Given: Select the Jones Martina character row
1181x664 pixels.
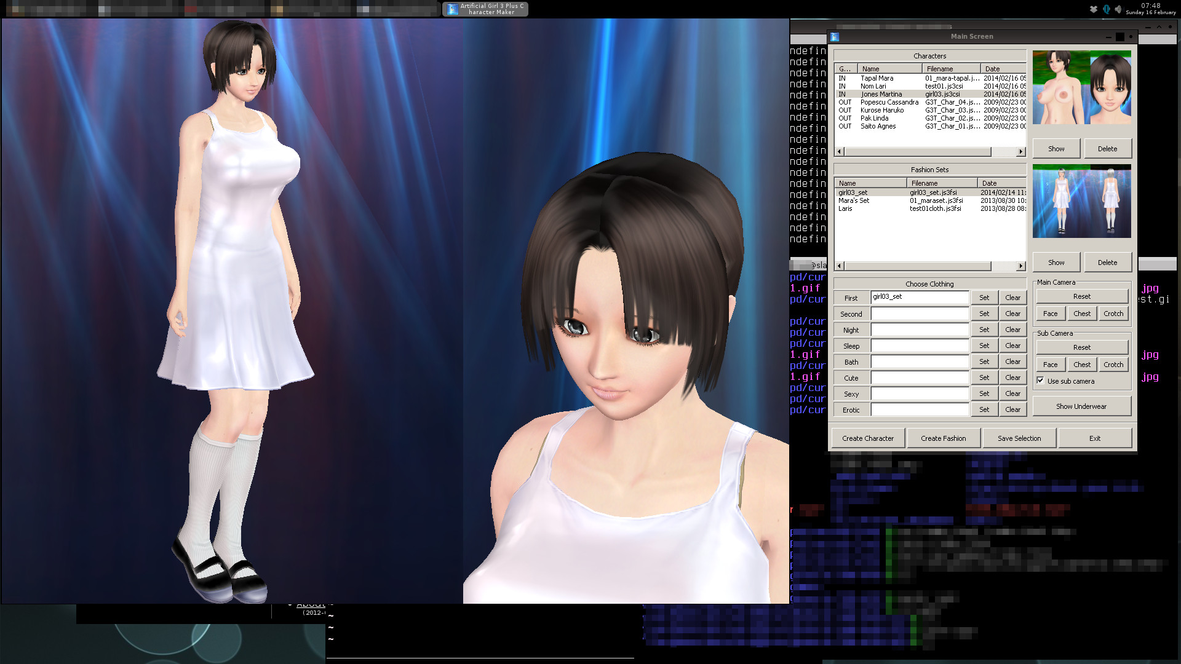Looking at the screenshot, I should tap(930, 94).
